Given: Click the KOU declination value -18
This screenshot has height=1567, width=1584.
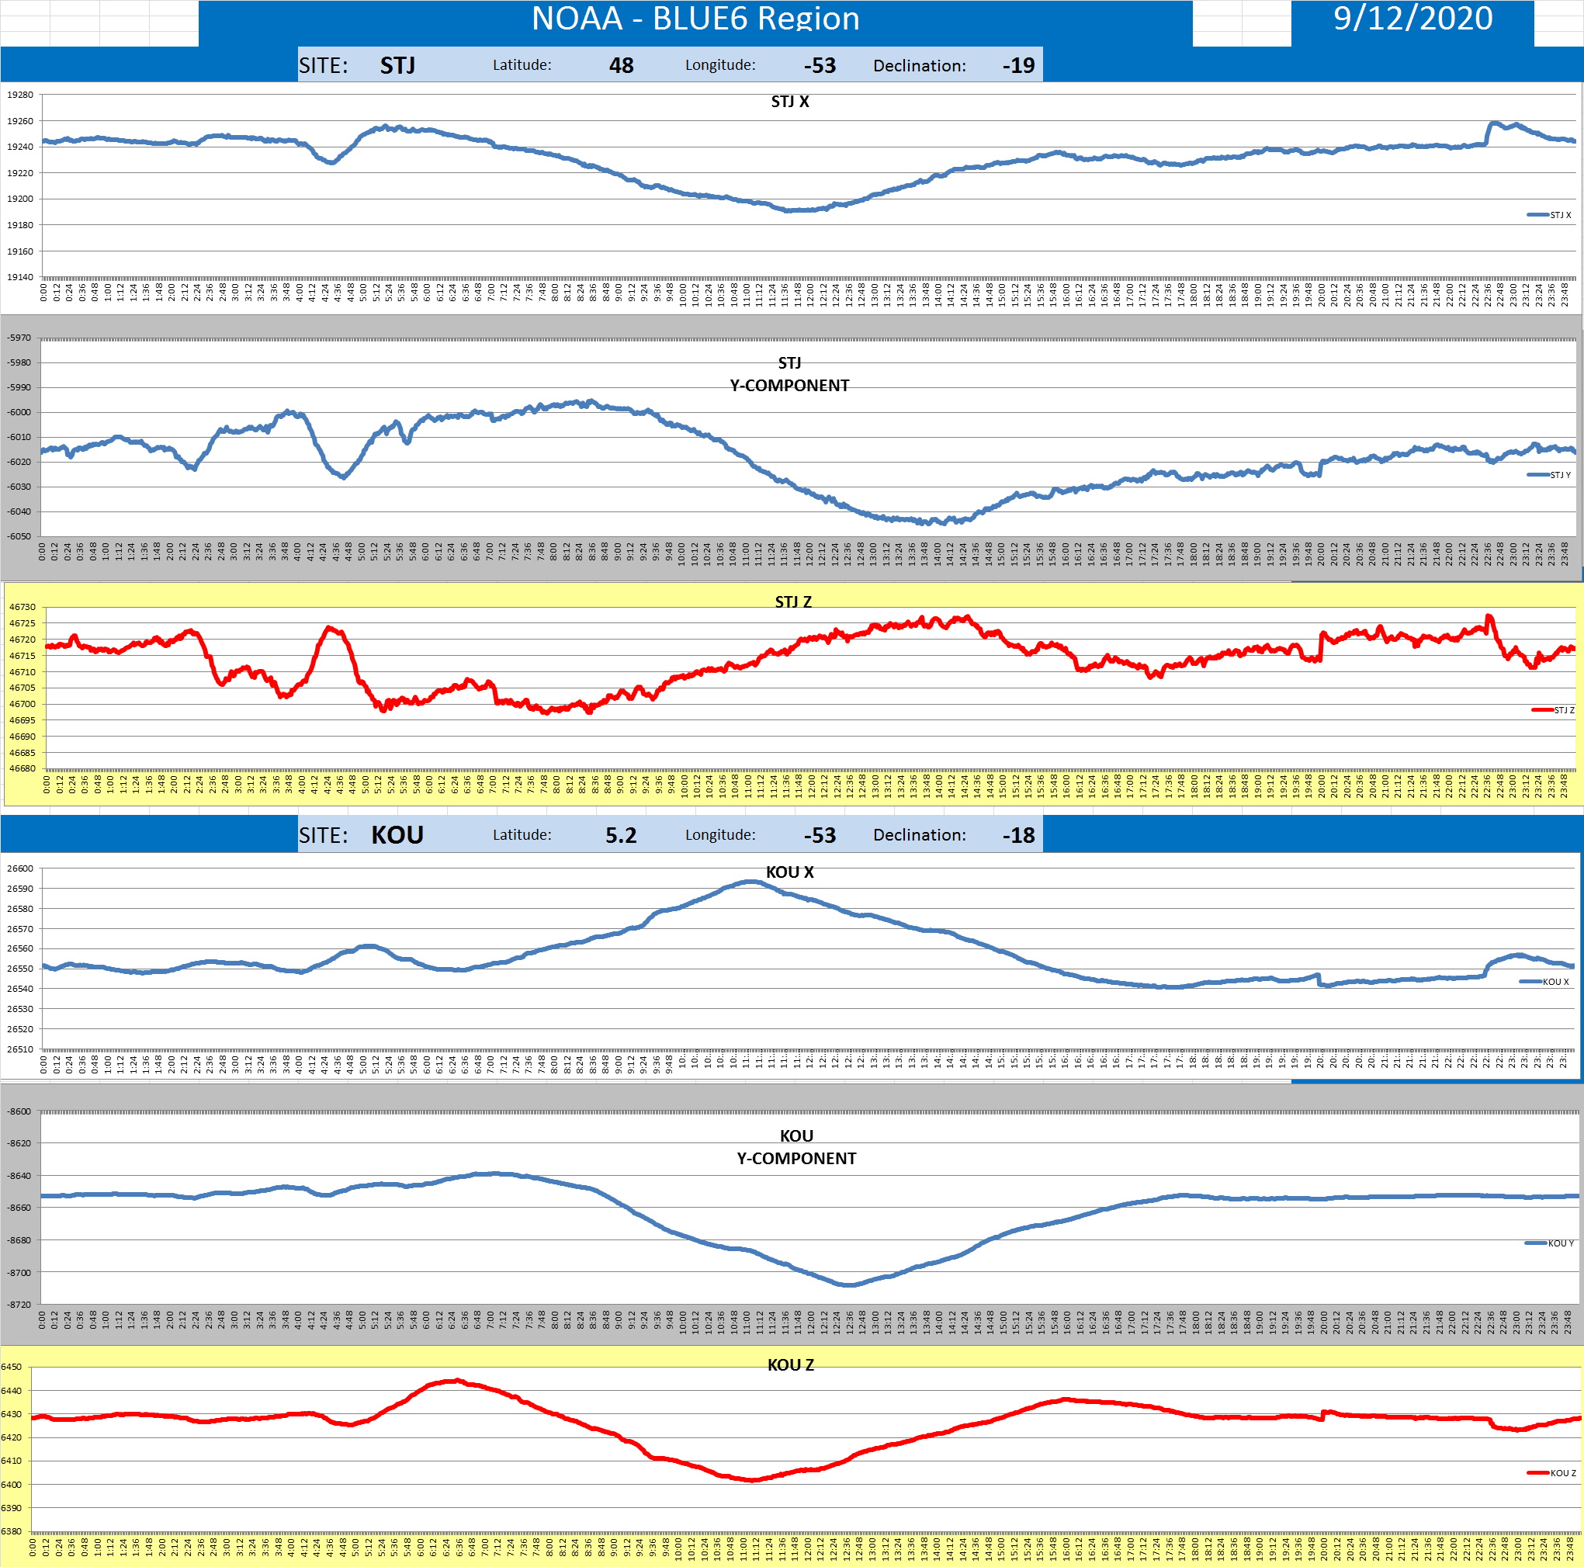Looking at the screenshot, I should [1018, 835].
